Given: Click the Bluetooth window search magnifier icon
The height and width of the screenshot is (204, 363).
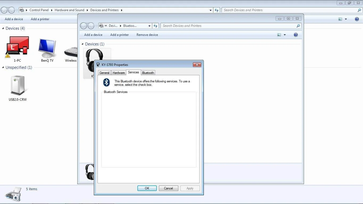Looking at the screenshot, I should [298, 26].
